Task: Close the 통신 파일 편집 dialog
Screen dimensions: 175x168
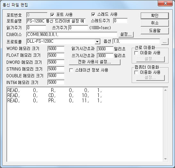Action: (165, 3)
